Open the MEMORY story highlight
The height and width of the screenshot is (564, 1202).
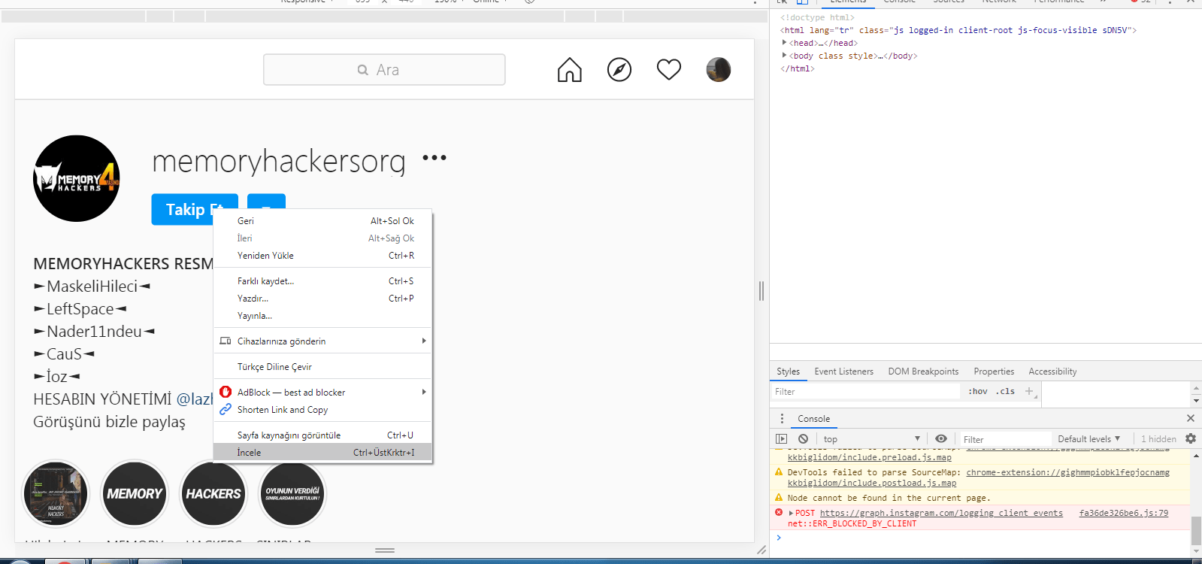(x=135, y=494)
